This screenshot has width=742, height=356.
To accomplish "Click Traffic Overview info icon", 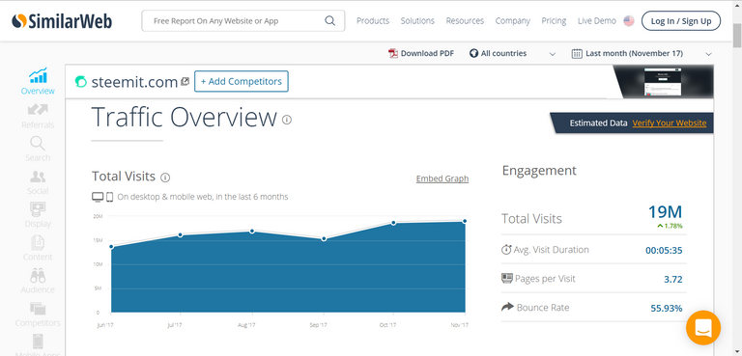I will click(x=287, y=120).
